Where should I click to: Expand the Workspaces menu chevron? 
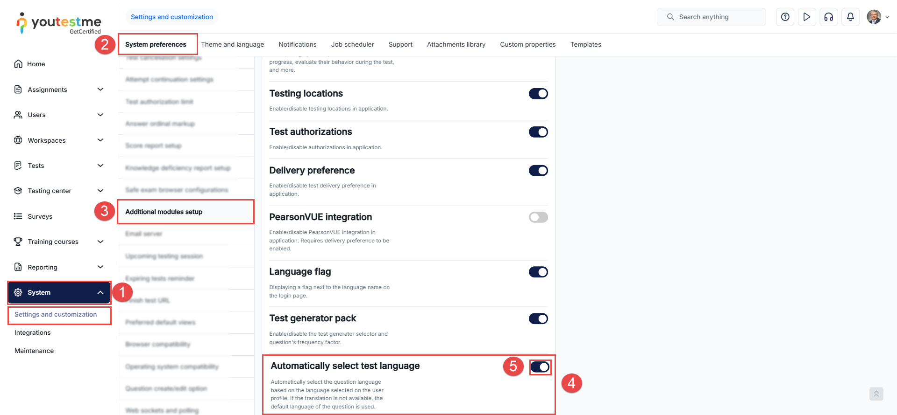(x=100, y=140)
